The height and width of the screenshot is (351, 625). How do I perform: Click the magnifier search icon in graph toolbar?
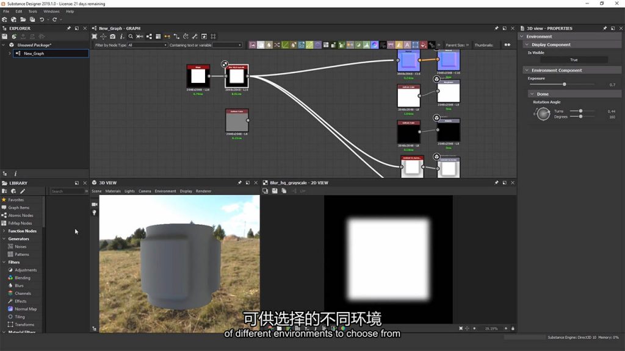pos(131,37)
